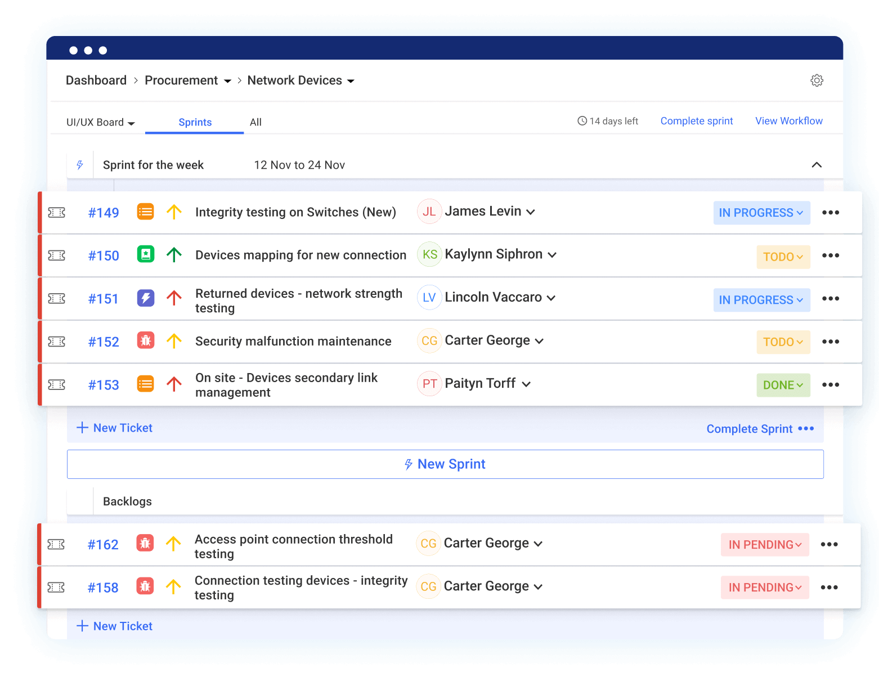This screenshot has height=677, width=879.
Task: Open the IN PROGRESS status dropdown for #149
Action: (761, 213)
